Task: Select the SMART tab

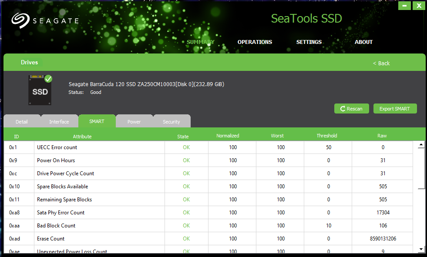Action: point(97,121)
